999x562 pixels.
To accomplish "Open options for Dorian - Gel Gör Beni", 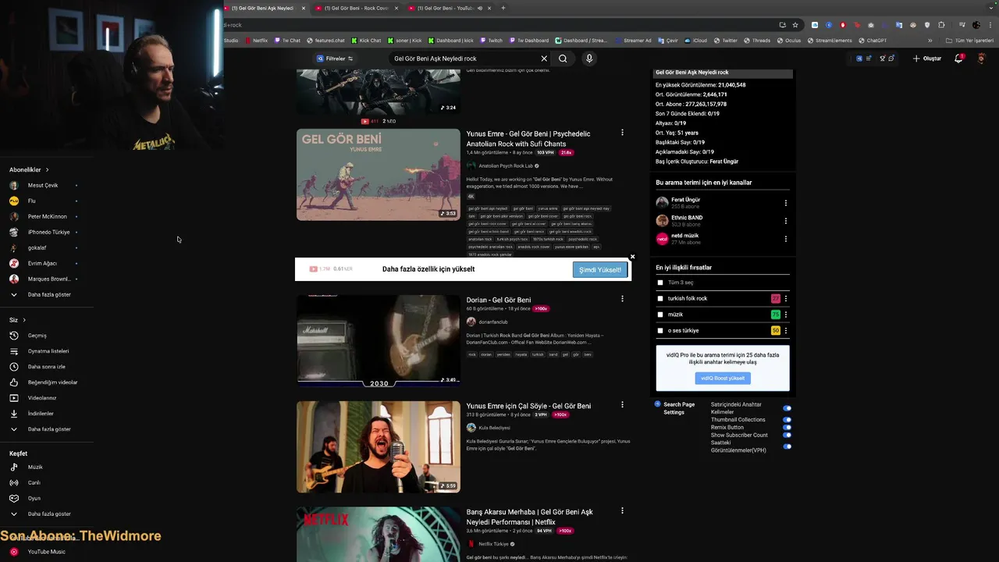I will (x=622, y=299).
